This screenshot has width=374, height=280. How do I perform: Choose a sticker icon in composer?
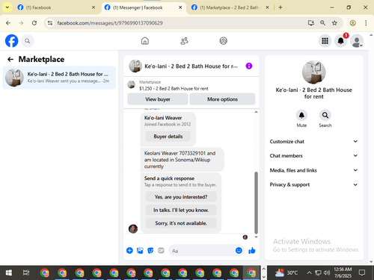pyautogui.click(x=150, y=250)
